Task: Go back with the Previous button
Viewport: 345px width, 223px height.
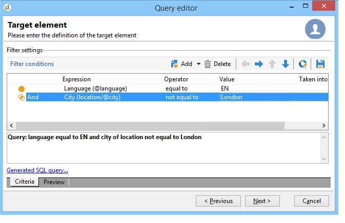Action: click(x=218, y=201)
